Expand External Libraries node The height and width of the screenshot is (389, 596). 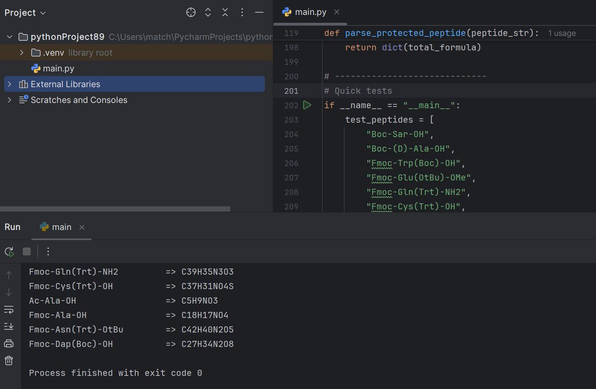click(9, 84)
